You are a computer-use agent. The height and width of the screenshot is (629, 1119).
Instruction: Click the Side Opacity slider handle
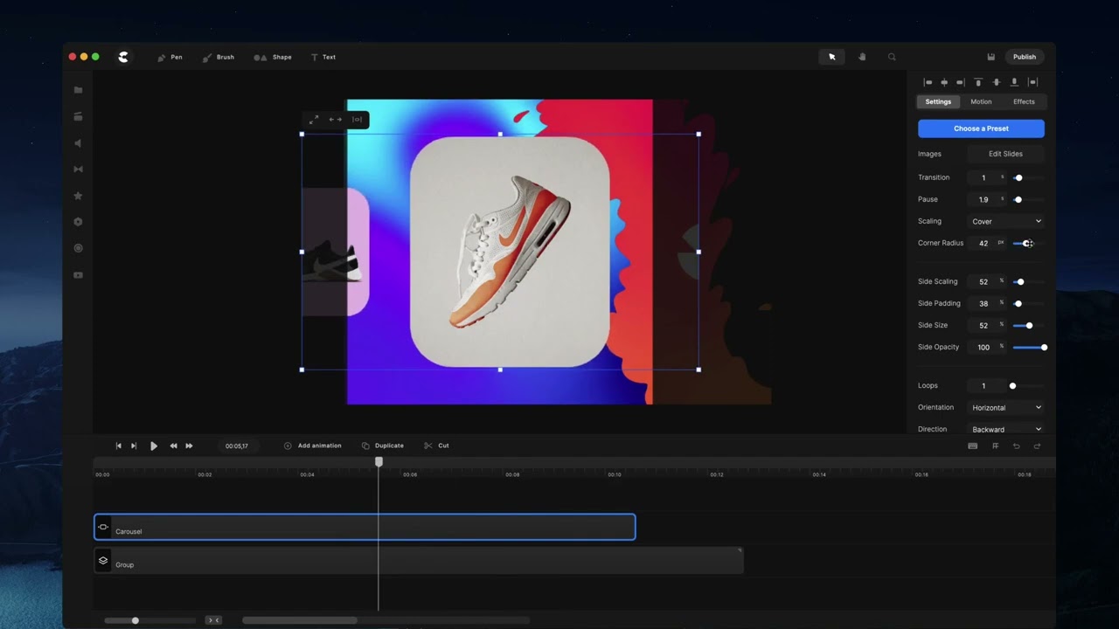(x=1044, y=347)
